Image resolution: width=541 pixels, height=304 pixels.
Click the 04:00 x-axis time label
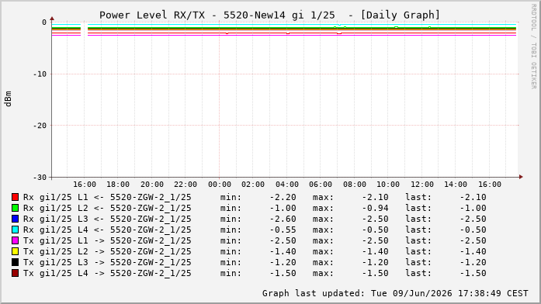point(286,185)
